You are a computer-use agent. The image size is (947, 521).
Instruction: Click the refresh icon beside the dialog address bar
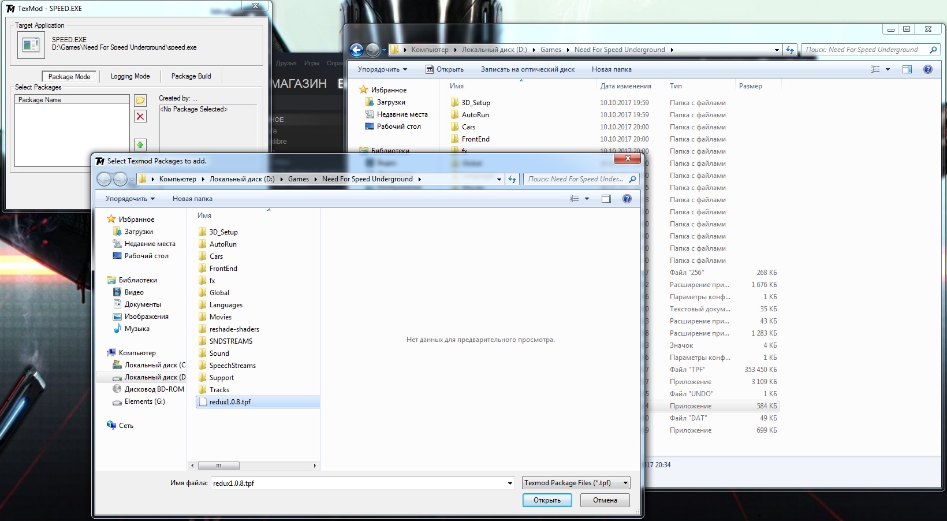pos(512,179)
